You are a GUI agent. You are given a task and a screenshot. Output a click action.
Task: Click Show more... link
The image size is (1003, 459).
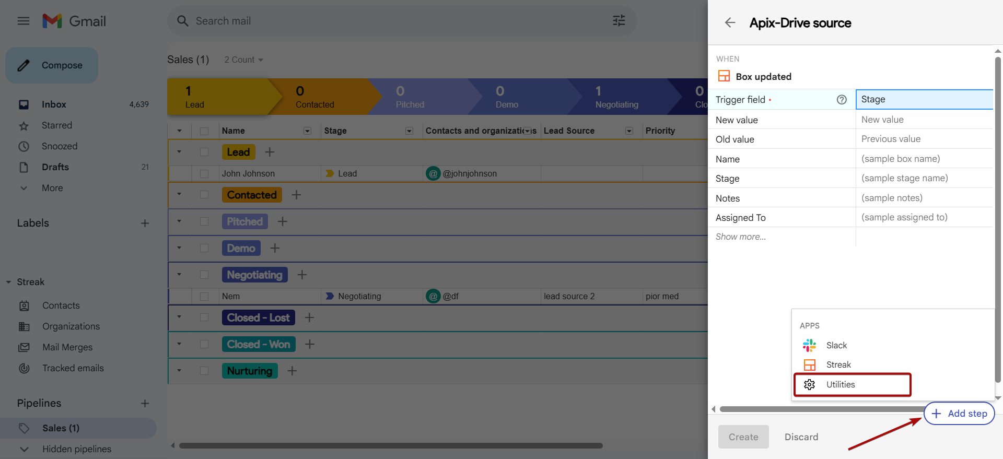click(x=741, y=237)
